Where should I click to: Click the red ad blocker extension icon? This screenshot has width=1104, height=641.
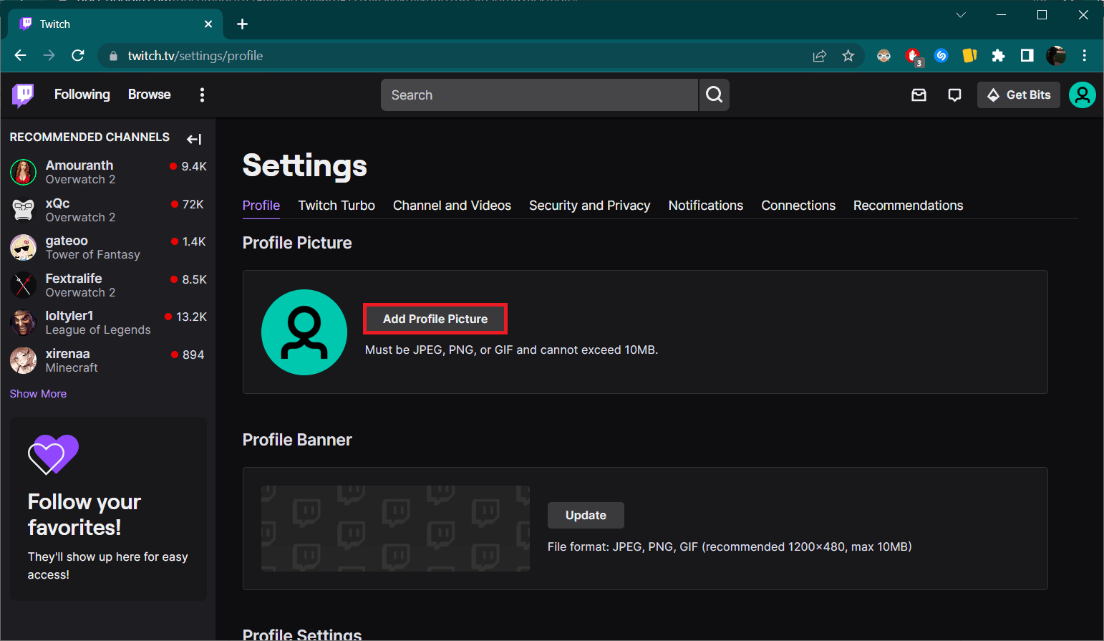(913, 56)
